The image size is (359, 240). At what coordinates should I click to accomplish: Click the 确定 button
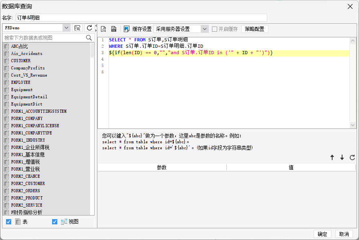323,234
